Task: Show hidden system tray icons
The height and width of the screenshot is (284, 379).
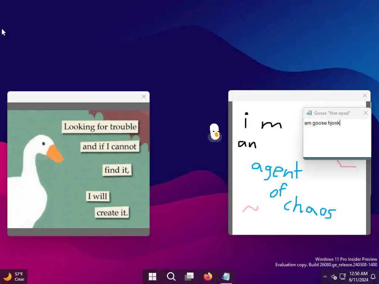Action: point(325,277)
